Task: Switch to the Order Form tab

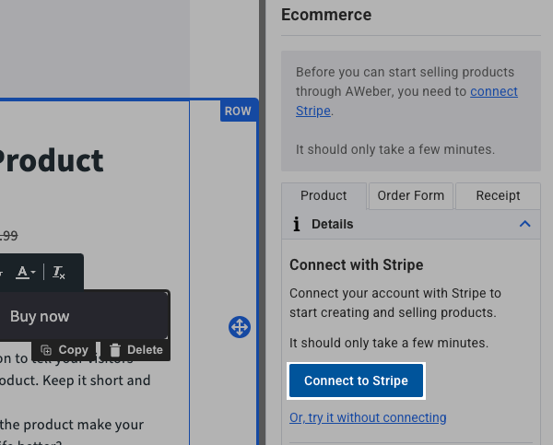Action: tap(410, 195)
